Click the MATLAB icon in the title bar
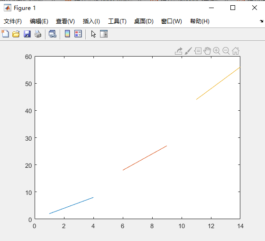This screenshot has width=265, height=241. 8,8
